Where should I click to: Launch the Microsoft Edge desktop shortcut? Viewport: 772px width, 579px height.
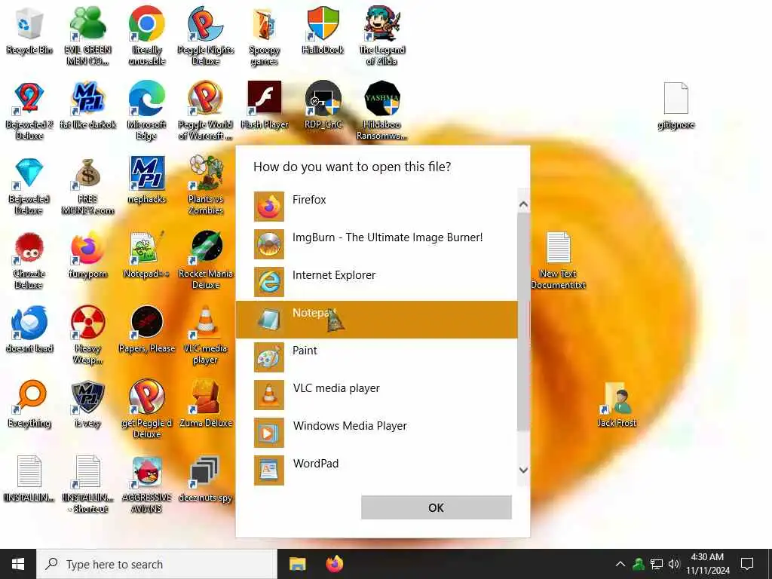coord(146,111)
